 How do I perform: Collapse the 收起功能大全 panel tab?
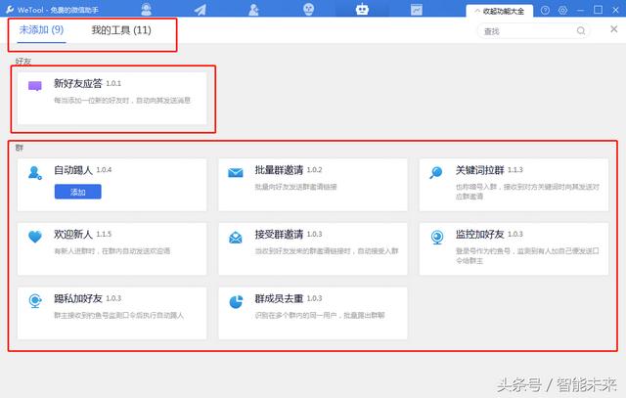tap(500, 11)
